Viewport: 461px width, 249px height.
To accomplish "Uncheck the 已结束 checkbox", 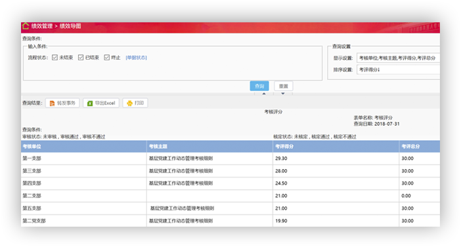I will [x=81, y=58].
